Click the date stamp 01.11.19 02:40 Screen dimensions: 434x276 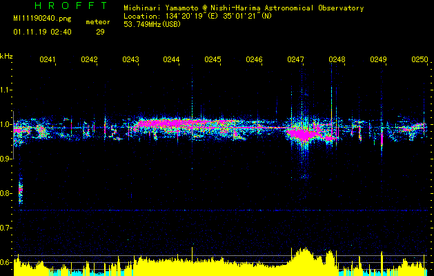pos(42,32)
